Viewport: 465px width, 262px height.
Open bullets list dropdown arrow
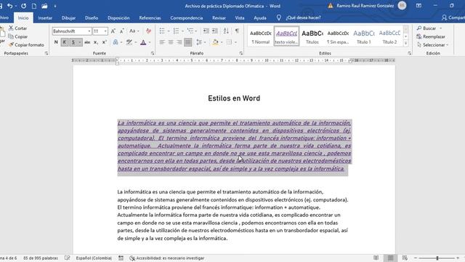point(169,31)
